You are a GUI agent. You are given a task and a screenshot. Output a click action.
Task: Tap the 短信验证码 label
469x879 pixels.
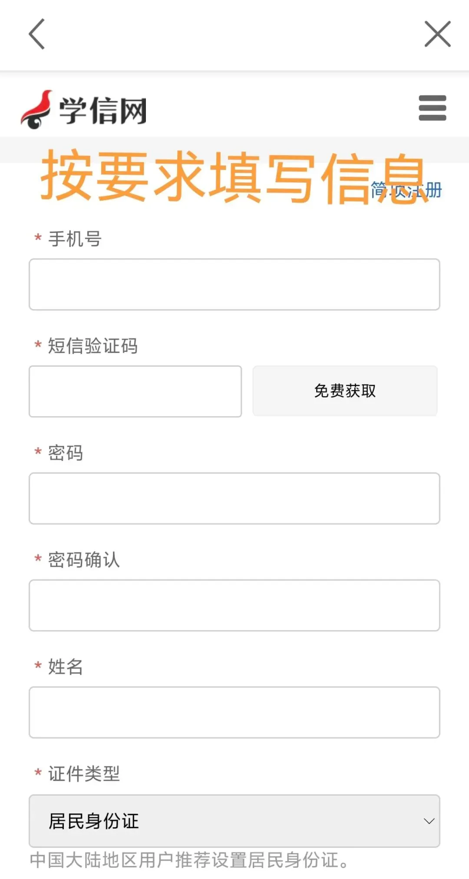(92, 346)
